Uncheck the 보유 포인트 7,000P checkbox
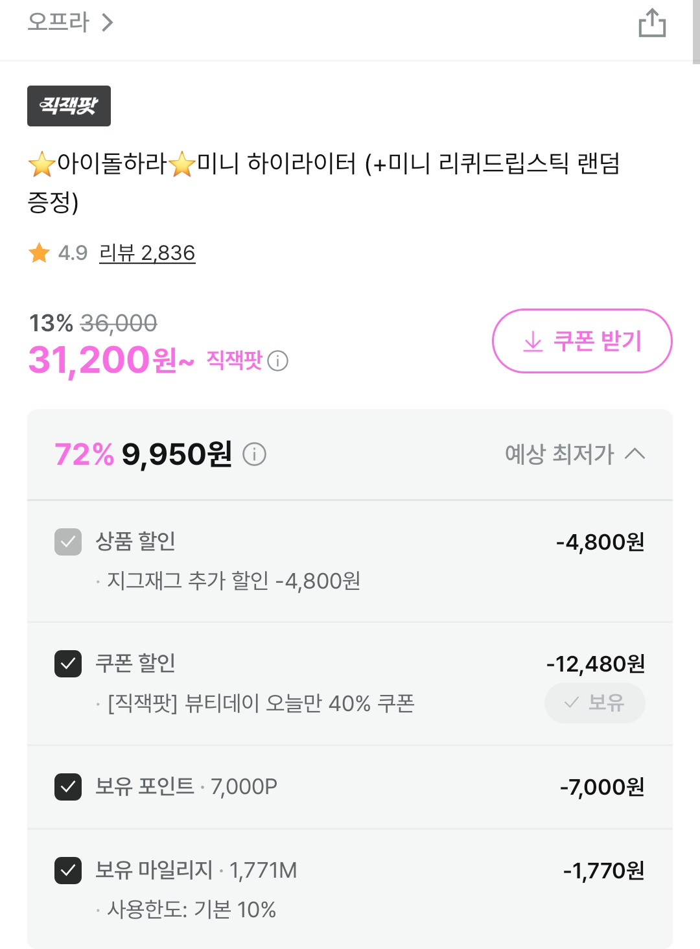The height and width of the screenshot is (949, 700). [x=68, y=787]
